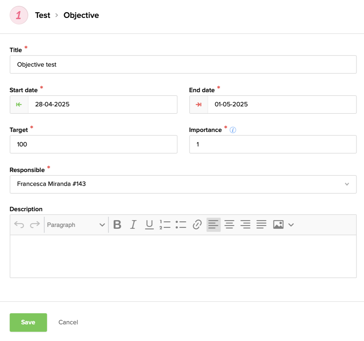The height and width of the screenshot is (341, 364).
Task: Center-align the description text
Action: point(229,225)
